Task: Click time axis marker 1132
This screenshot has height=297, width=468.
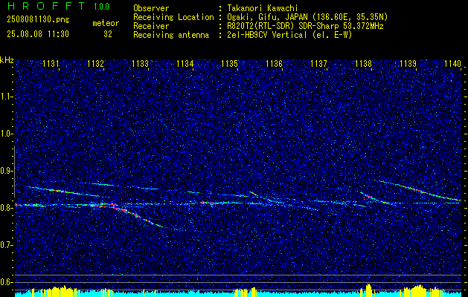Action: point(95,64)
